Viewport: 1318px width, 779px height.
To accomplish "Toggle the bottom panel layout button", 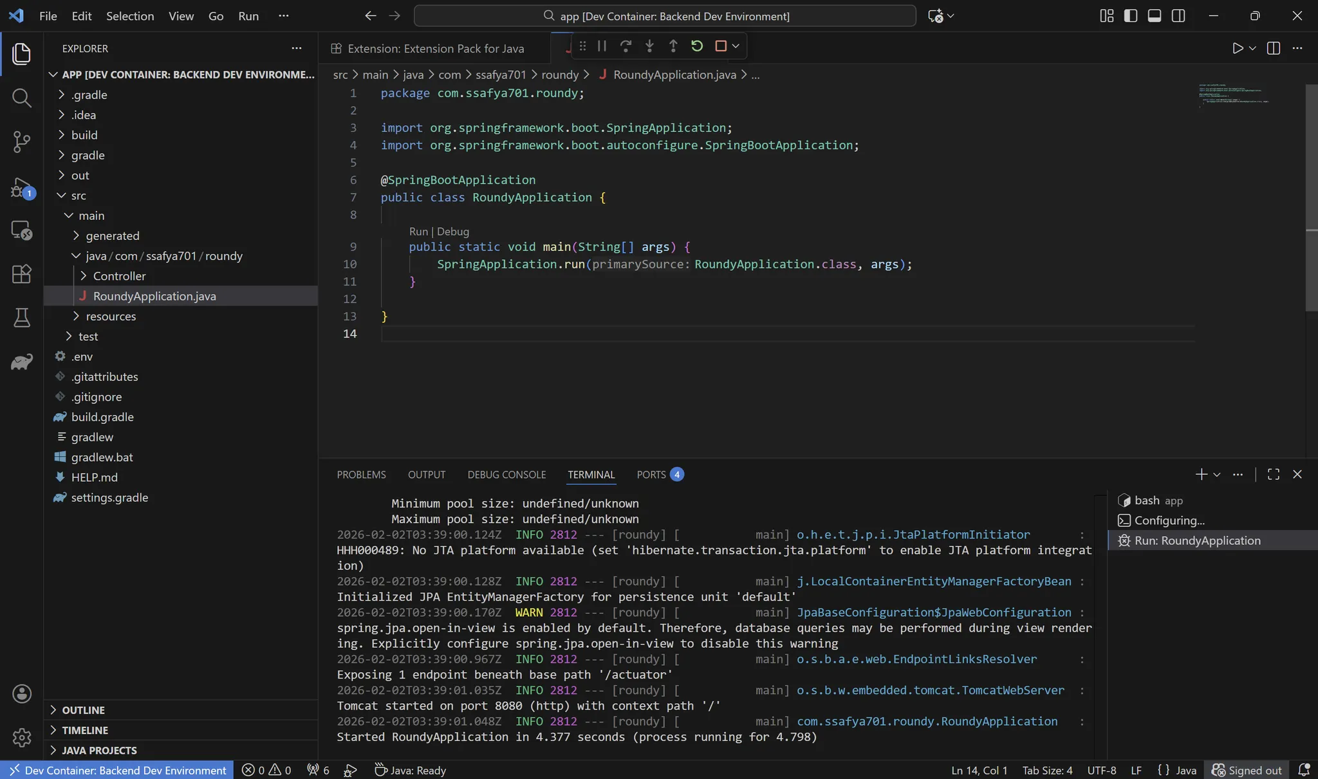I will tap(1155, 16).
